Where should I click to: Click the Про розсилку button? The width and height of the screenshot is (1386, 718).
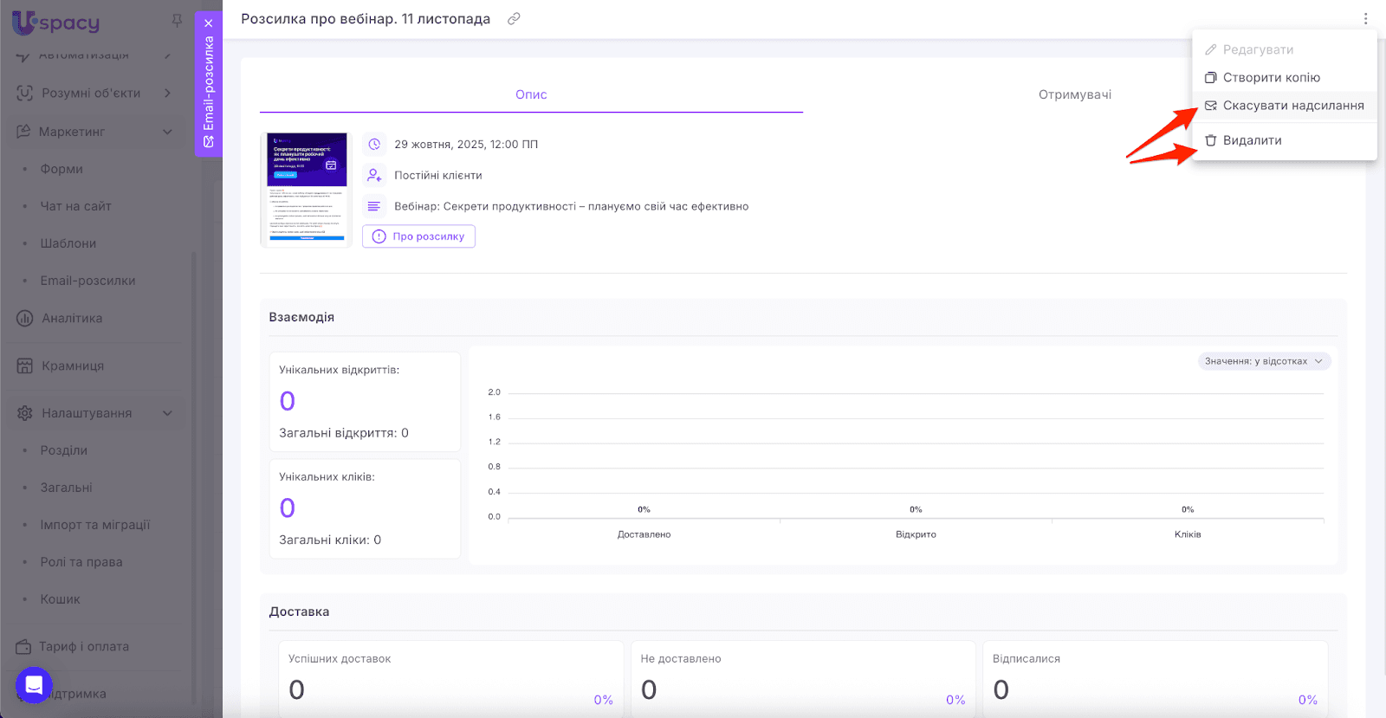419,236
